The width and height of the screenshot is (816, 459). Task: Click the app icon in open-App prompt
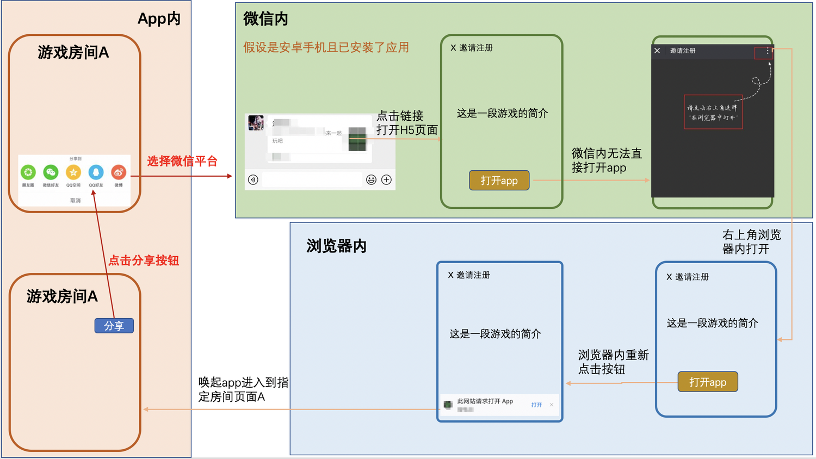[x=448, y=405]
